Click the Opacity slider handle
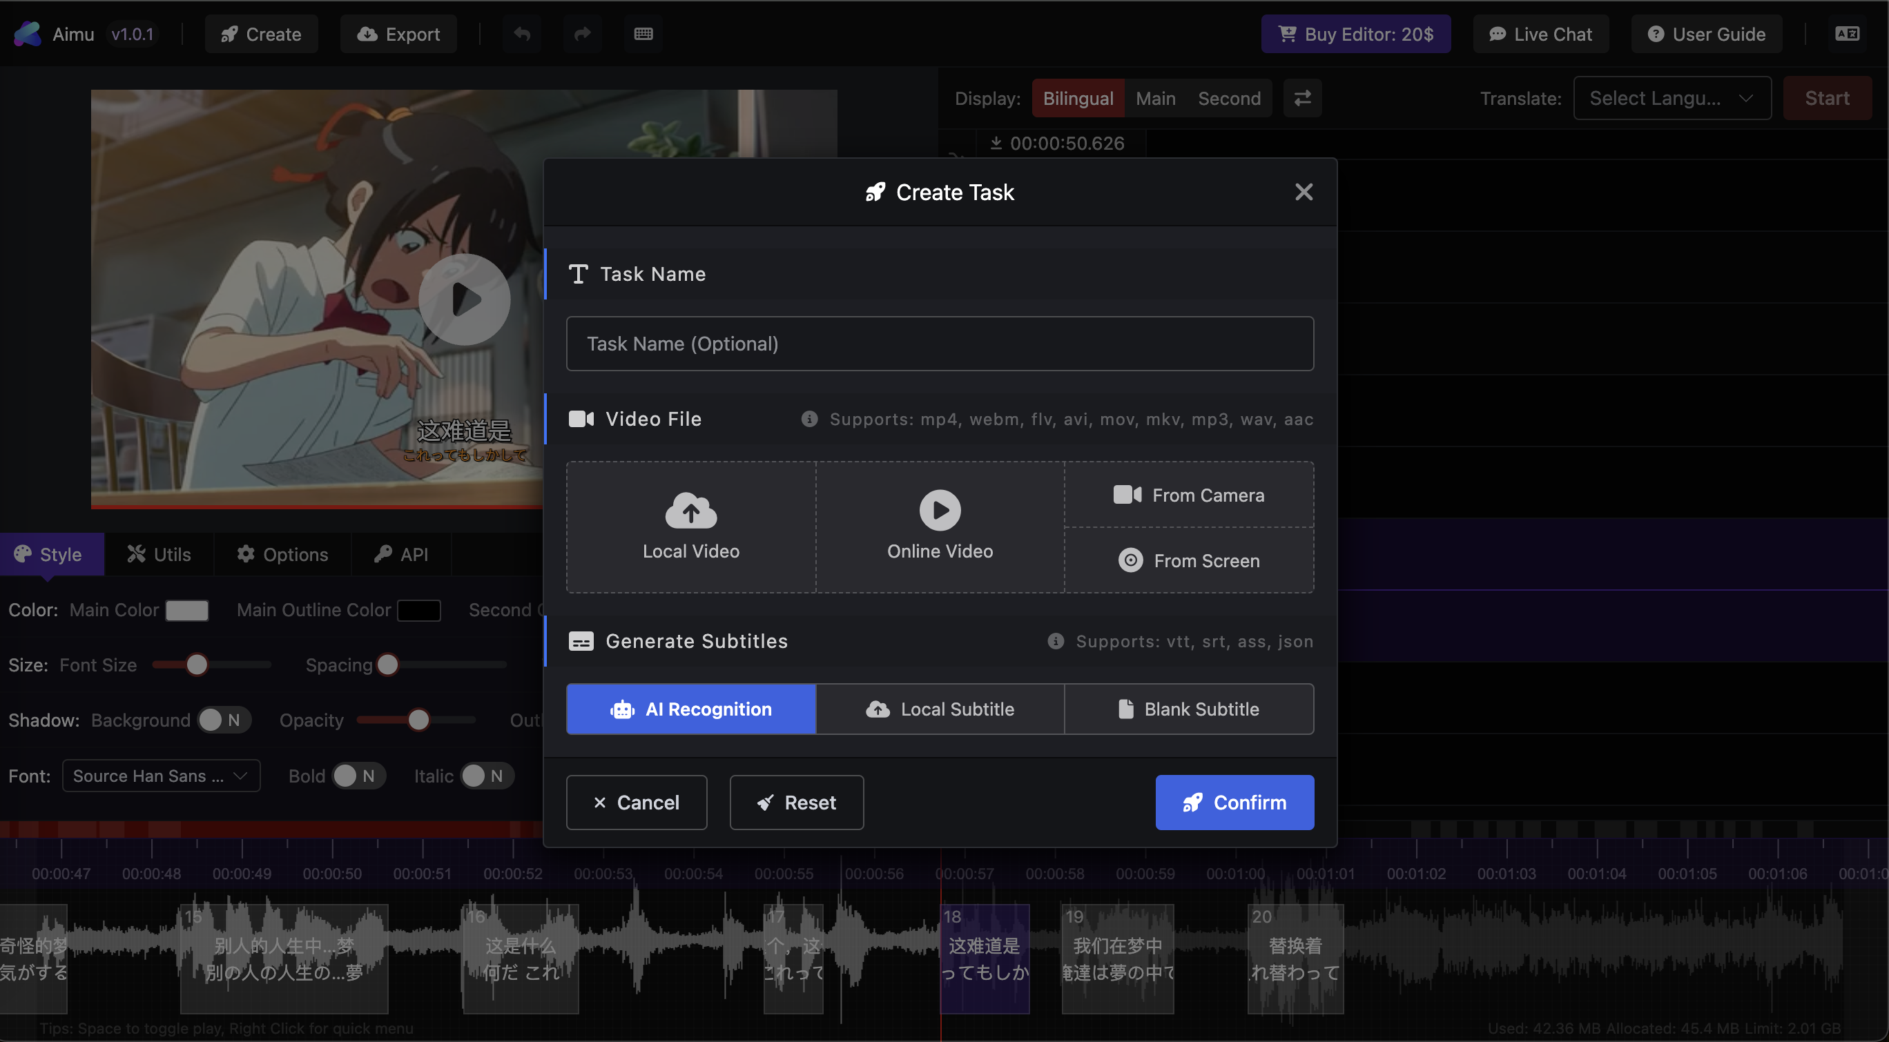The width and height of the screenshot is (1889, 1042). 418,720
